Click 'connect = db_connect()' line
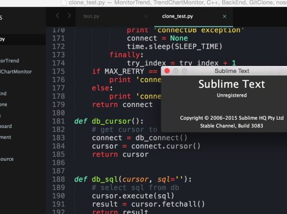 (x=140, y=138)
